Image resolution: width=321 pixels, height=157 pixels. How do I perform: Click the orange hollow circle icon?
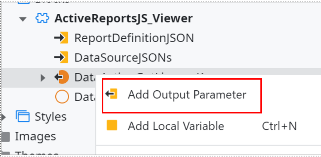62,97
